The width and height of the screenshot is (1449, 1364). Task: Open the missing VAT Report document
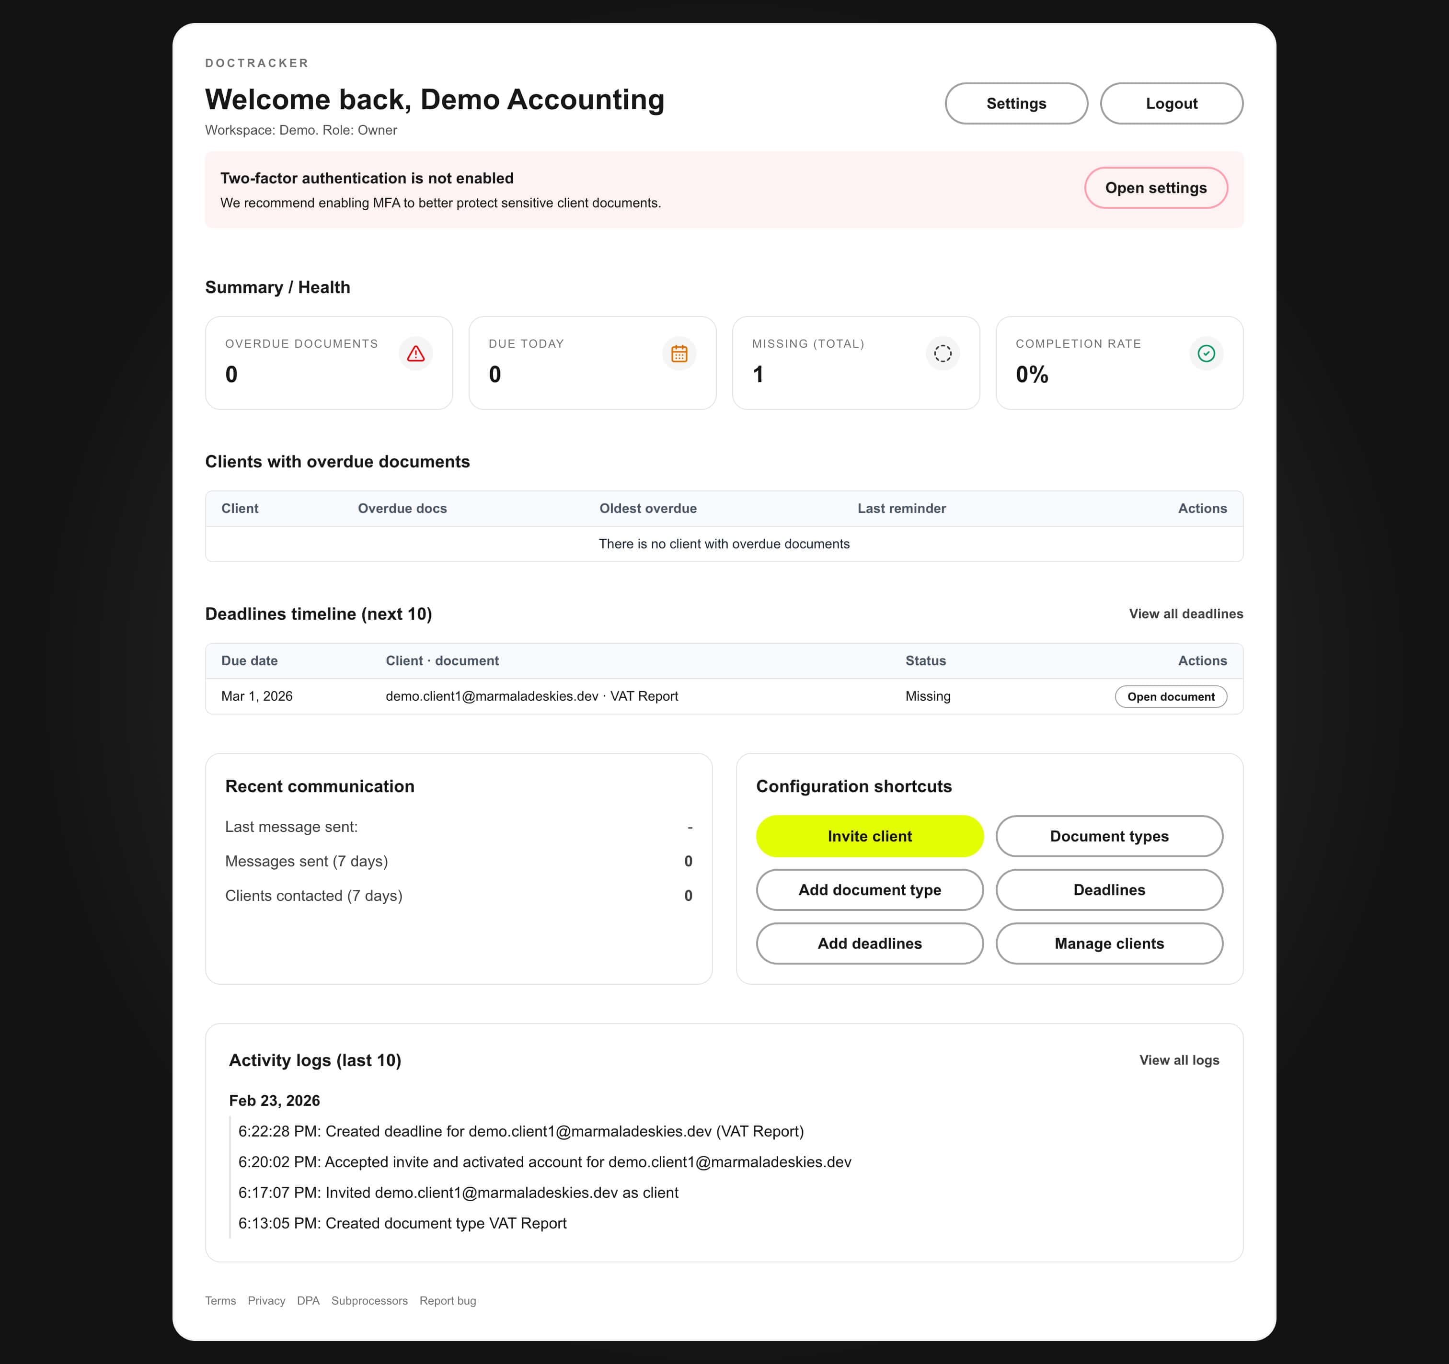coord(1171,696)
